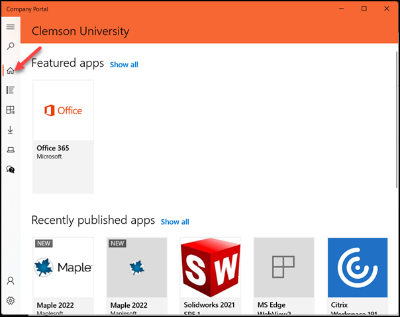
Task: Open the Office 365 app tile
Action: pos(64,137)
